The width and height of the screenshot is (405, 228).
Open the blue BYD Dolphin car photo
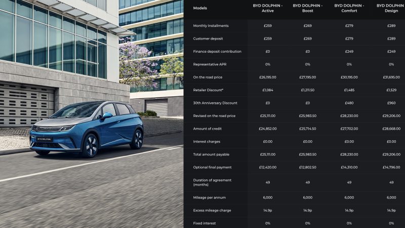pyautogui.click(x=86, y=127)
